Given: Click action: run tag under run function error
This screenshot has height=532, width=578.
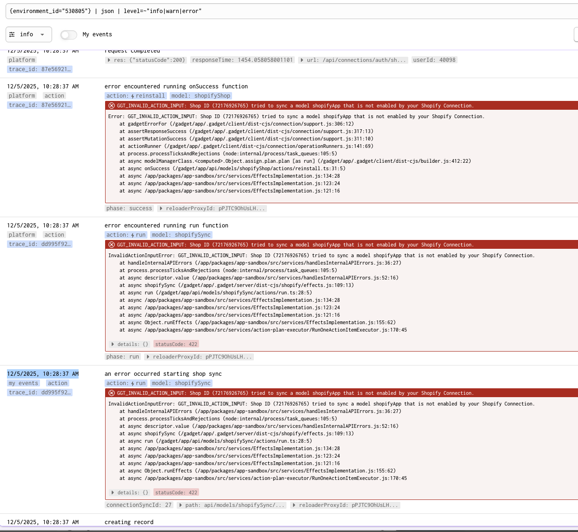Looking at the screenshot, I should coord(126,235).
